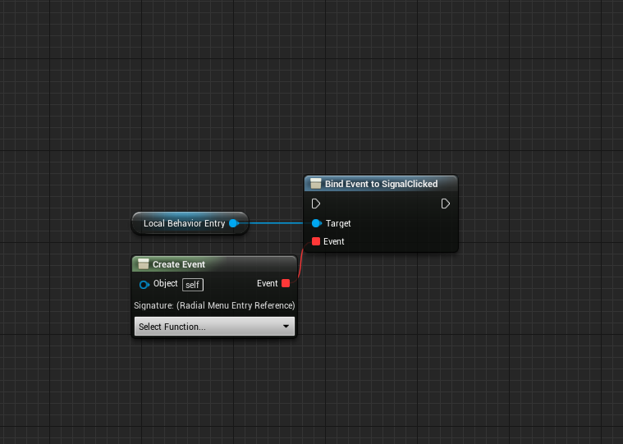Screen dimensions: 623x444
Task: Click the Event label on Create Event node
Action: pyautogui.click(x=267, y=283)
